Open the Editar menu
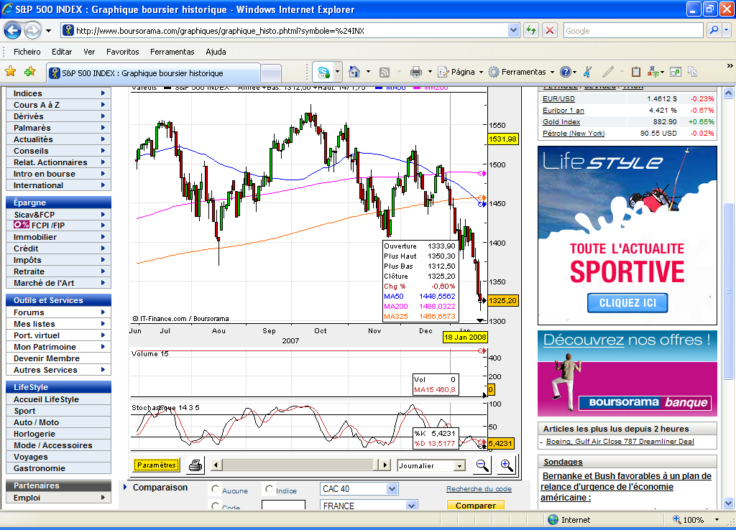The width and height of the screenshot is (736, 530). click(x=62, y=52)
